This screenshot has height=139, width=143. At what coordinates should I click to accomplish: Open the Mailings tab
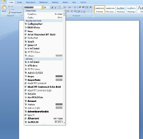(55, 2)
